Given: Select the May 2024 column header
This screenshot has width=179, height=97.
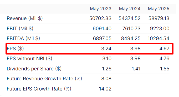Looking at the screenshot, I should tap(130, 9).
